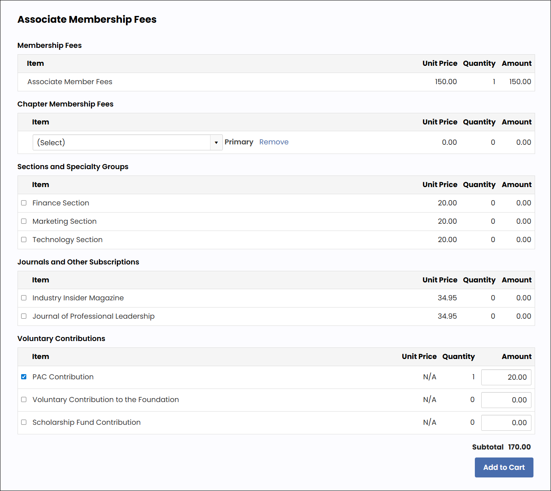551x491 pixels.
Task: Click Scholarship Fund Contribution label
Action: pos(87,422)
